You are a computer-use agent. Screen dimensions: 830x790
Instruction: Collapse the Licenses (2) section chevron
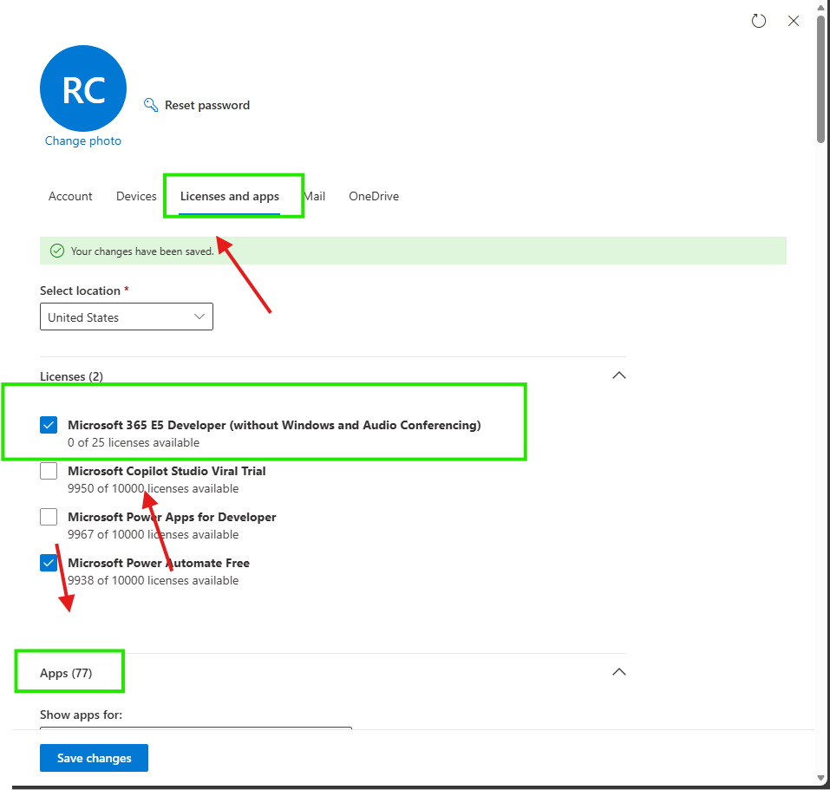point(618,375)
